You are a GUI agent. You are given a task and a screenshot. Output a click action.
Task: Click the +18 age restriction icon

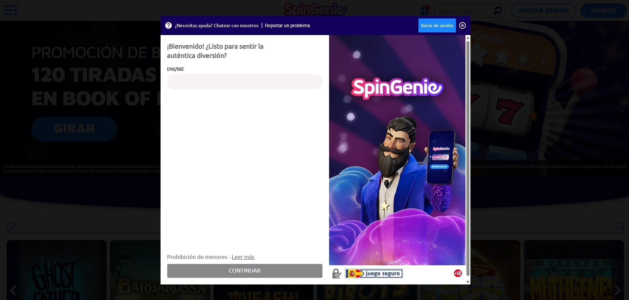coord(458,274)
